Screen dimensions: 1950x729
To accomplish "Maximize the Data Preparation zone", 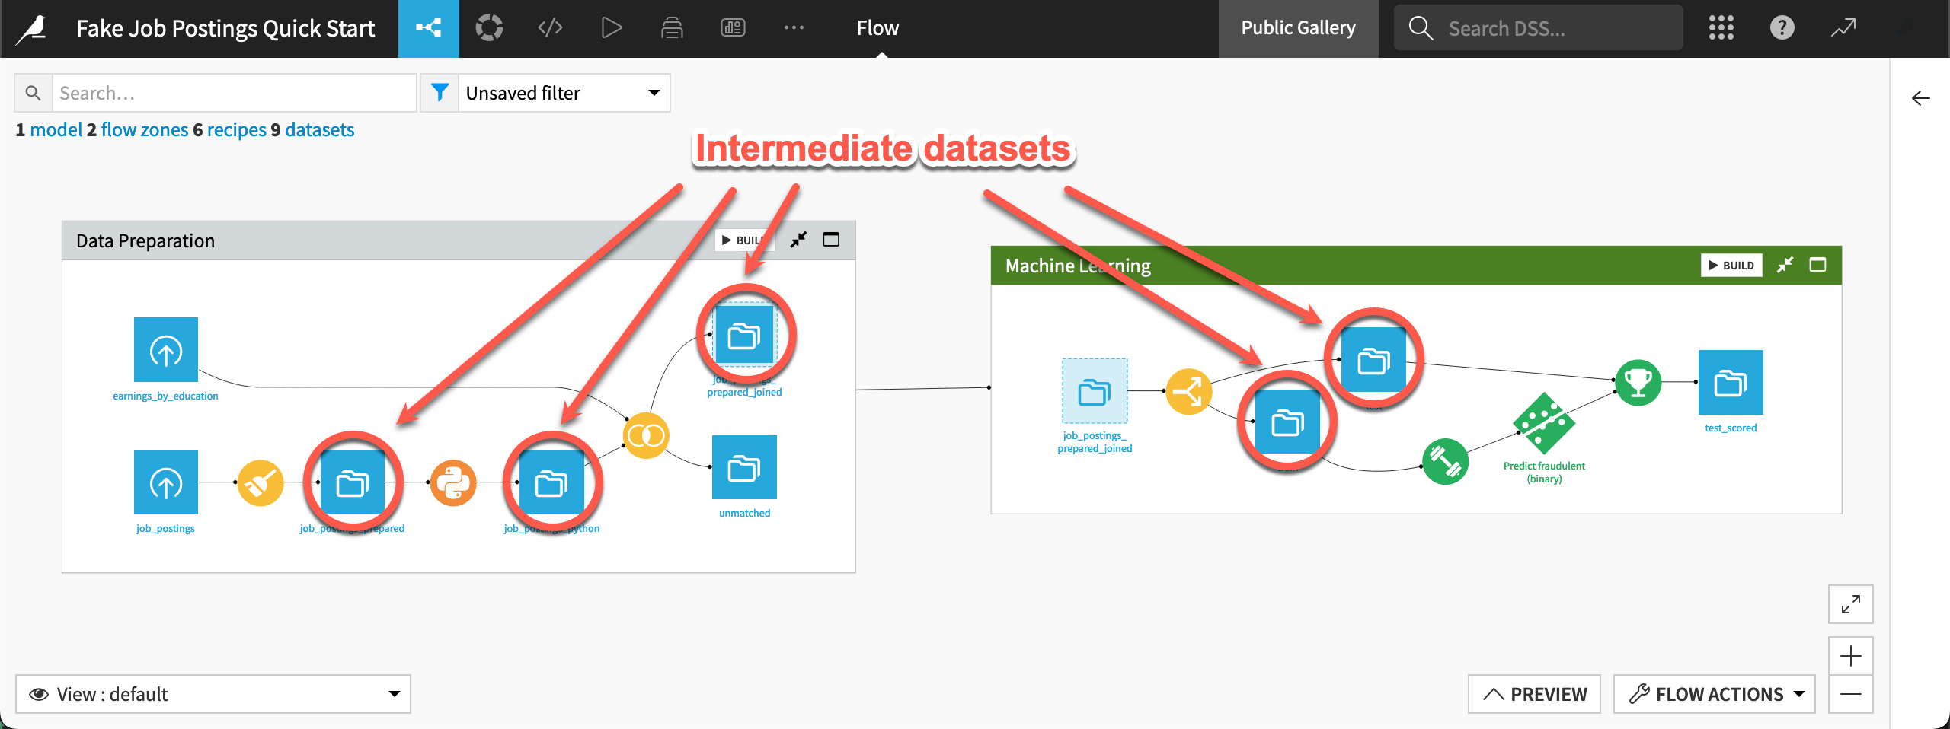I will click(x=831, y=240).
